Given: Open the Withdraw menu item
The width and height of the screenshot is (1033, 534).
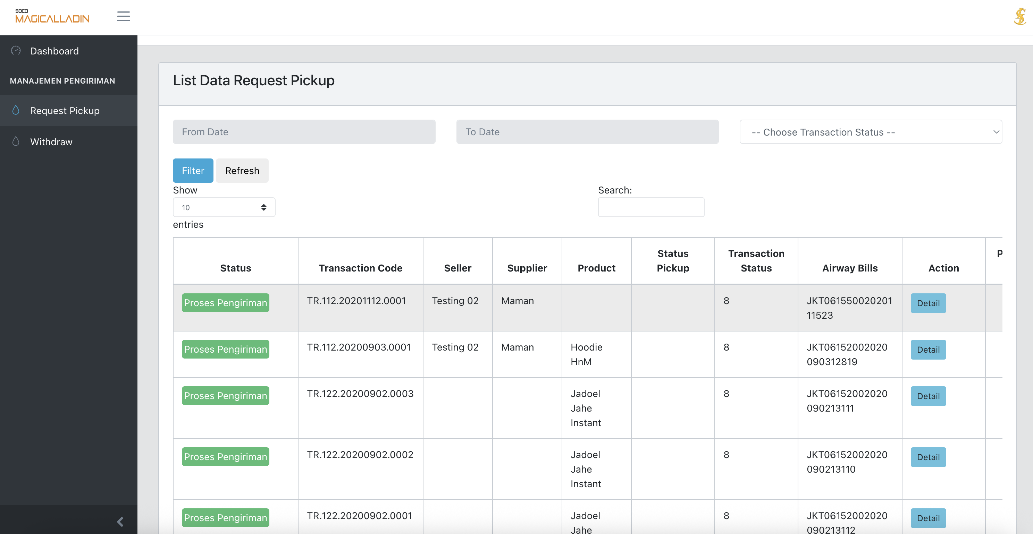Looking at the screenshot, I should 51,142.
